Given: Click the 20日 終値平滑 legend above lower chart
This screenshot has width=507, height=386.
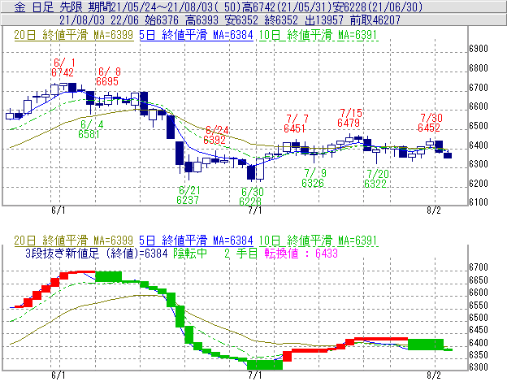Looking at the screenshot, I should (x=73, y=241).
